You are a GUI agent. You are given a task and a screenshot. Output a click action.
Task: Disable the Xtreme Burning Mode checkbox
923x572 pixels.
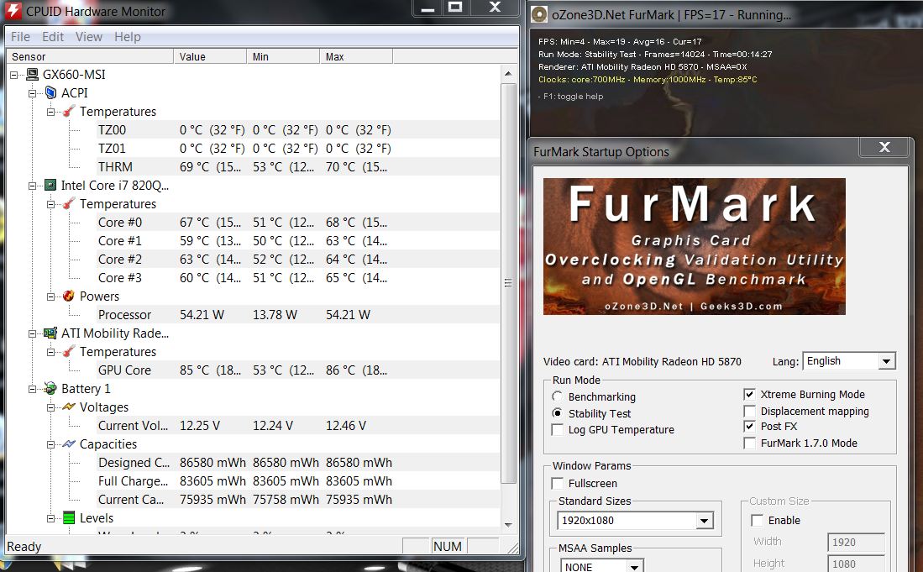(750, 395)
